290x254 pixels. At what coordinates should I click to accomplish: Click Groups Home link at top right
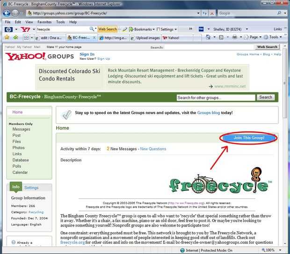tap(248, 54)
